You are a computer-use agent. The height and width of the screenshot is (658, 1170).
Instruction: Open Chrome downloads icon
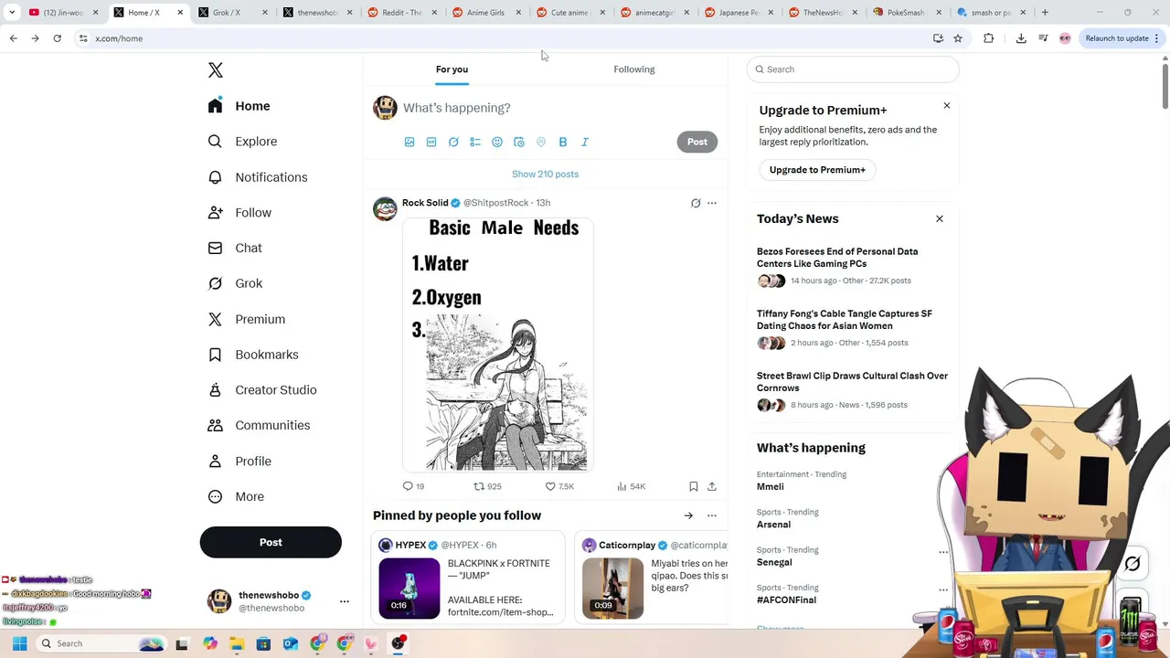coord(1021,38)
